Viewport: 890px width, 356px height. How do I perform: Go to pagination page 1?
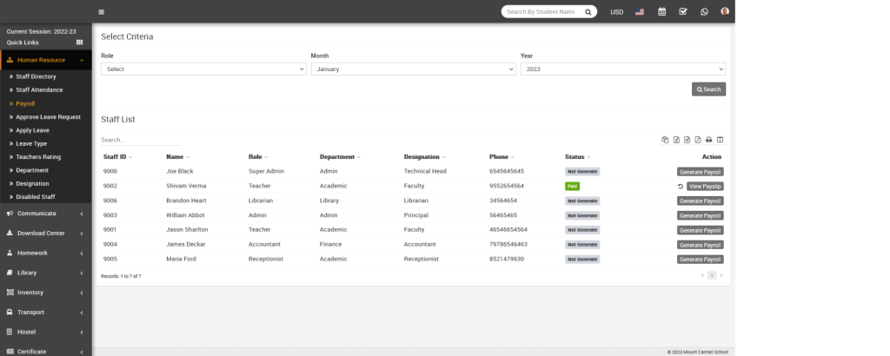[x=712, y=275]
